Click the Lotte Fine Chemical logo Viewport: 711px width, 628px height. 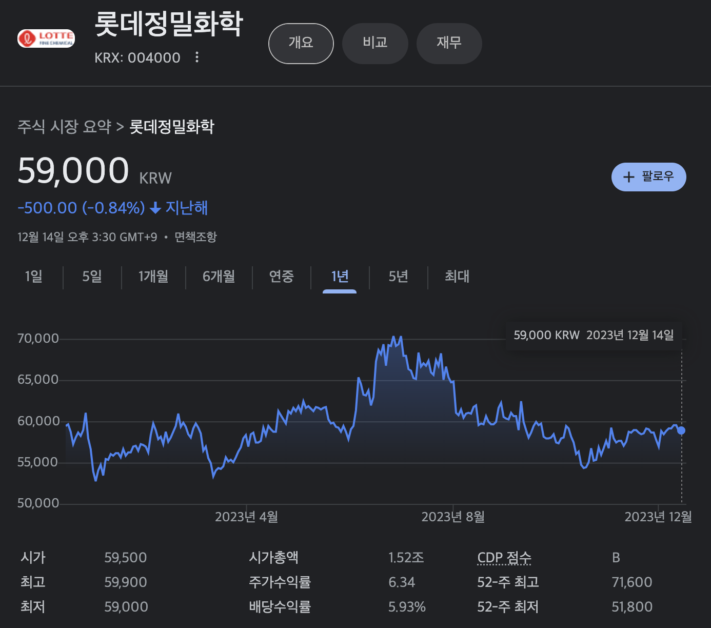[x=46, y=38]
